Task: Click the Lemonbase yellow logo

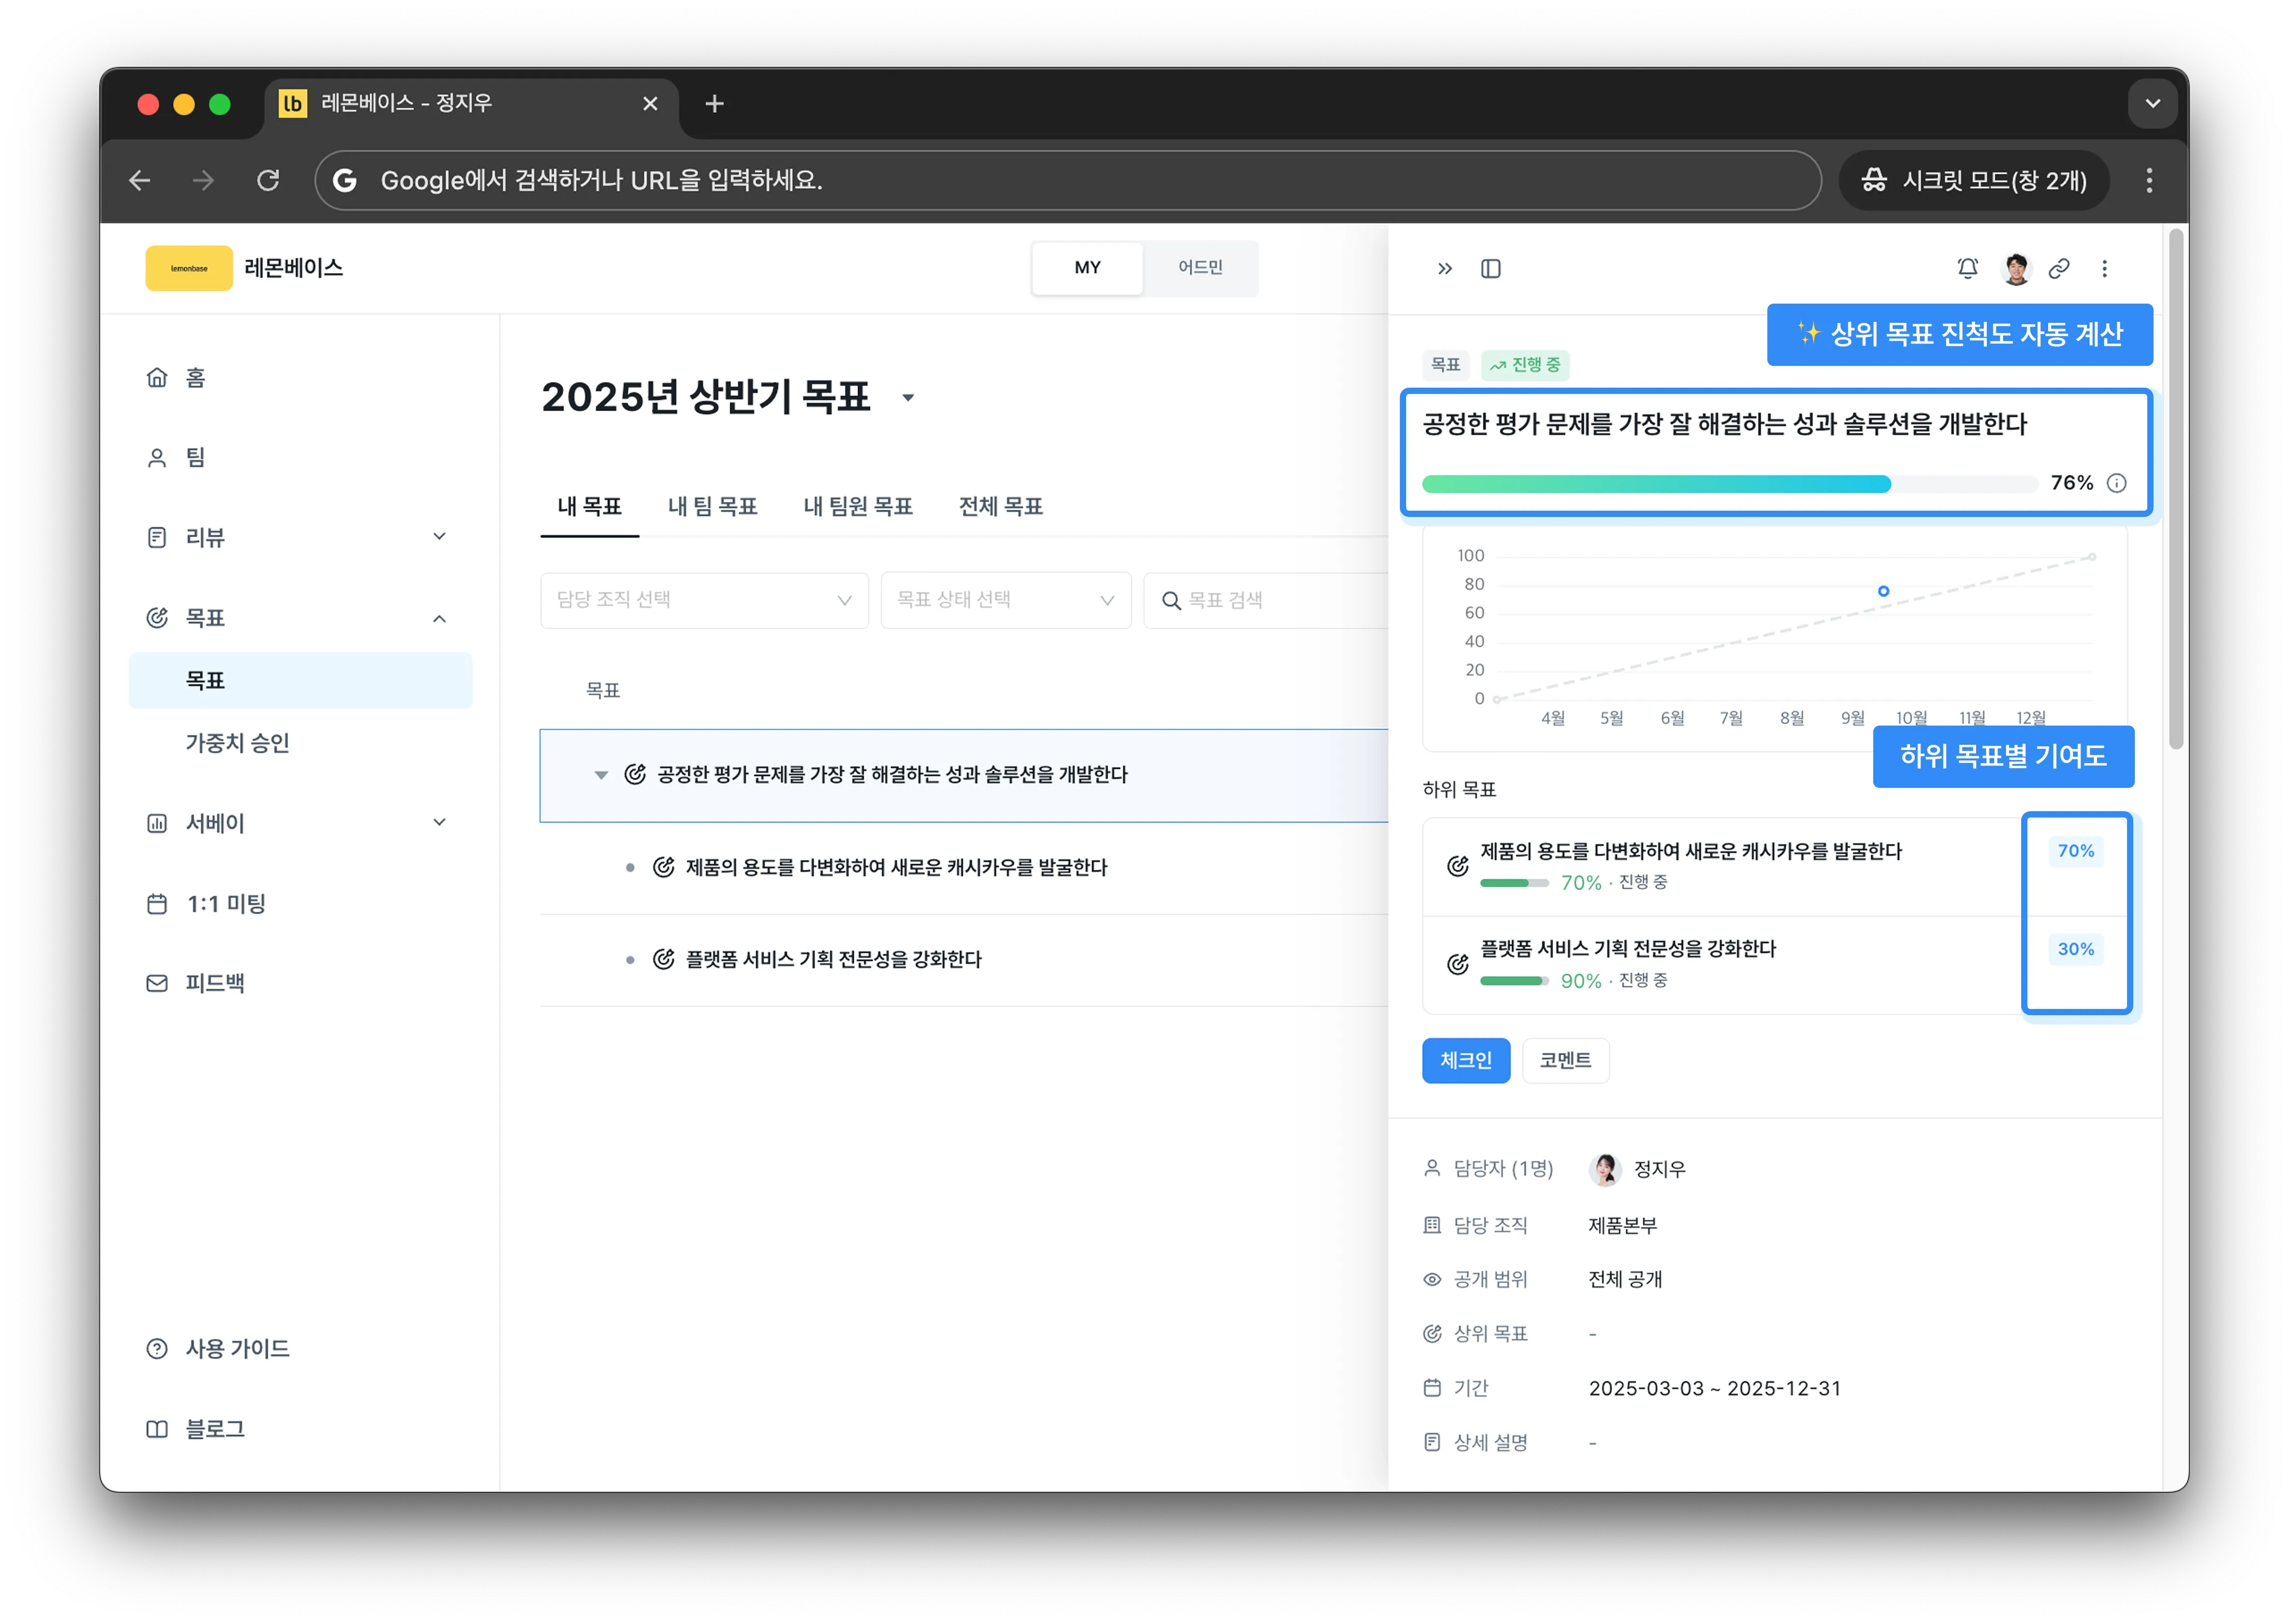Action: (189, 268)
